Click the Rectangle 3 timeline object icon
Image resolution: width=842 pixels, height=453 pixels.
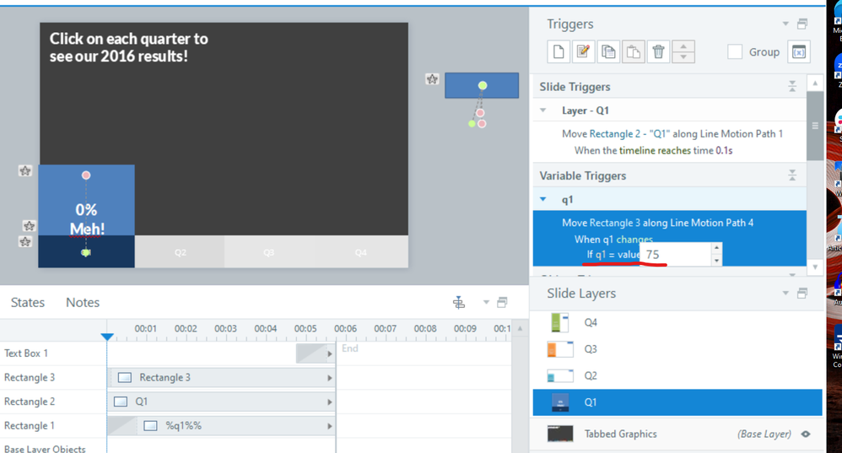click(125, 377)
